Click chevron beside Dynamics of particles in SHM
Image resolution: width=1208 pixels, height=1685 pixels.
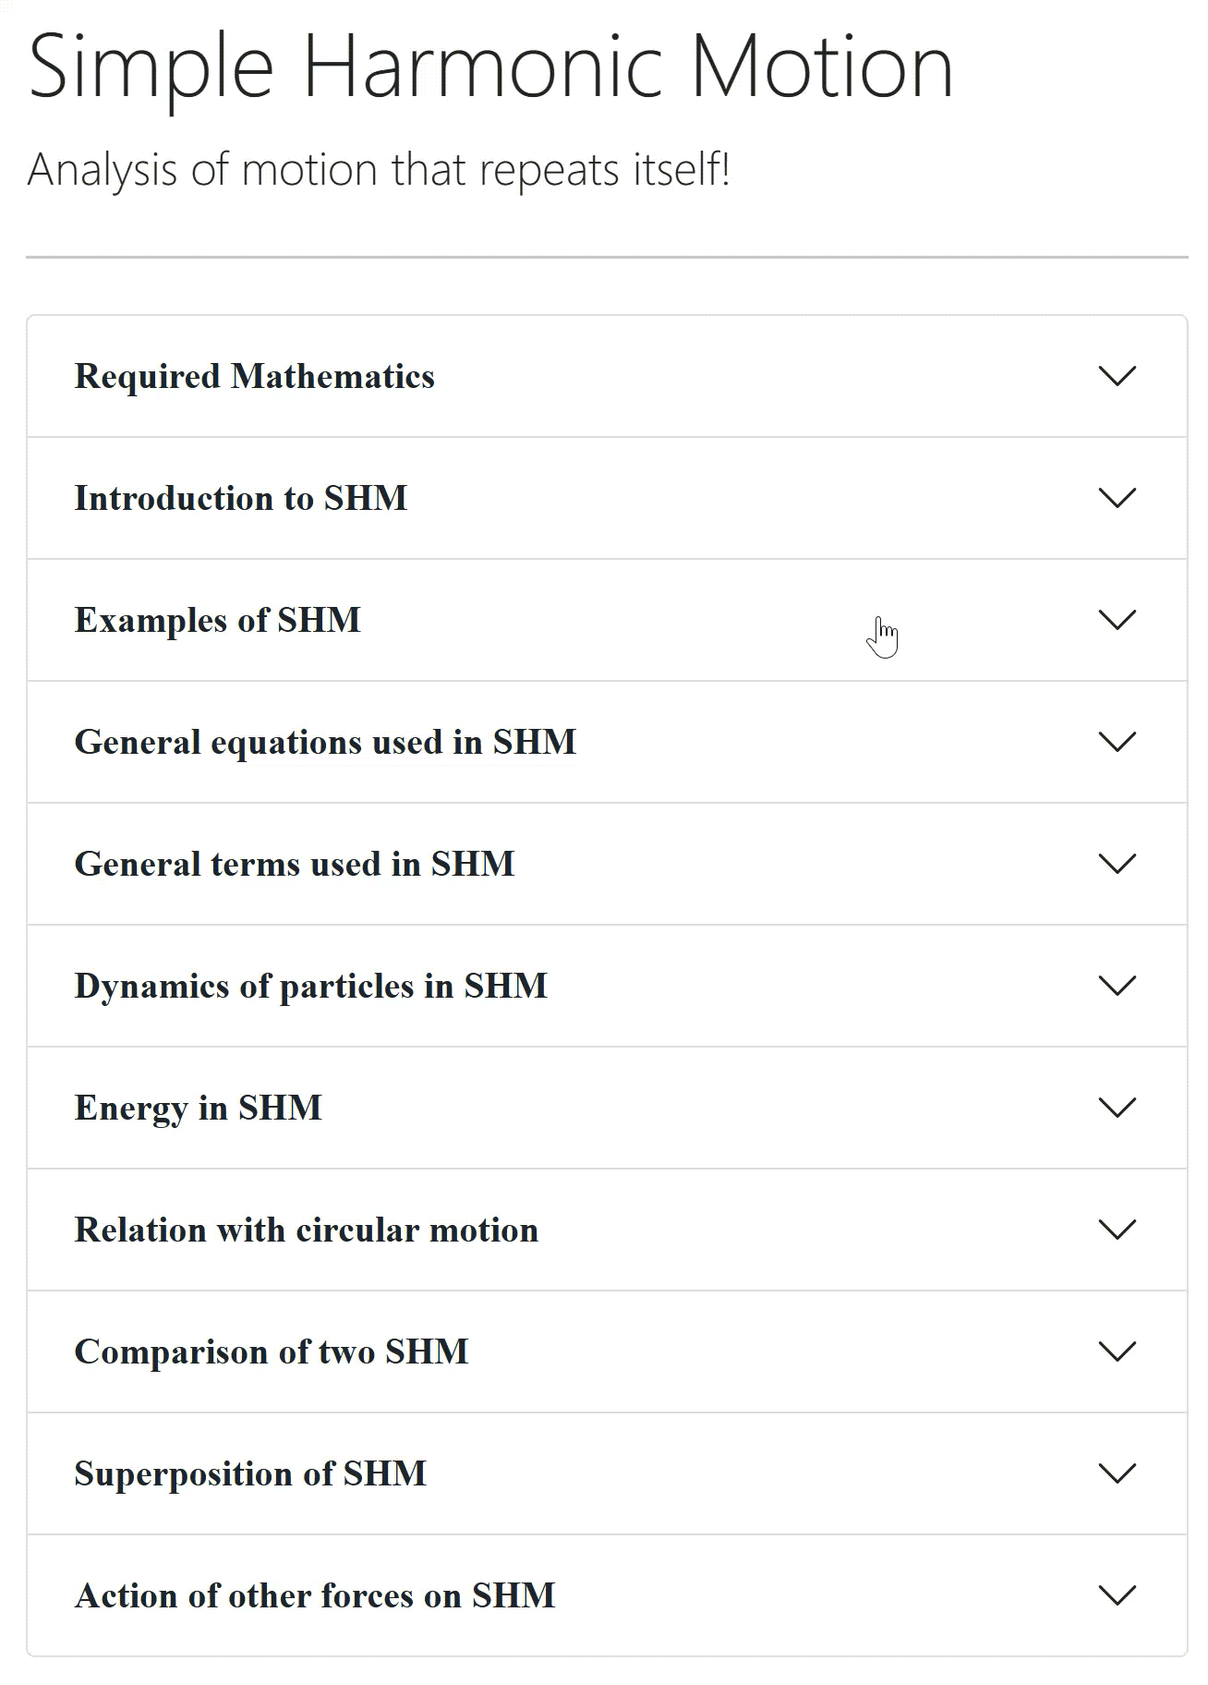[x=1117, y=986]
